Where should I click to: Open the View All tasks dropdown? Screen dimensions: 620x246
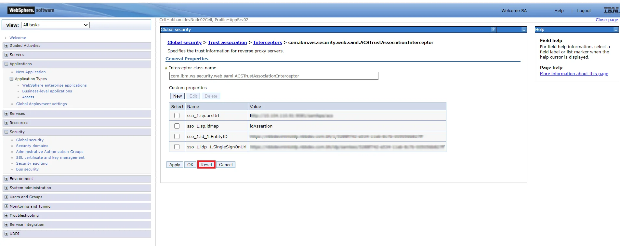tap(55, 25)
